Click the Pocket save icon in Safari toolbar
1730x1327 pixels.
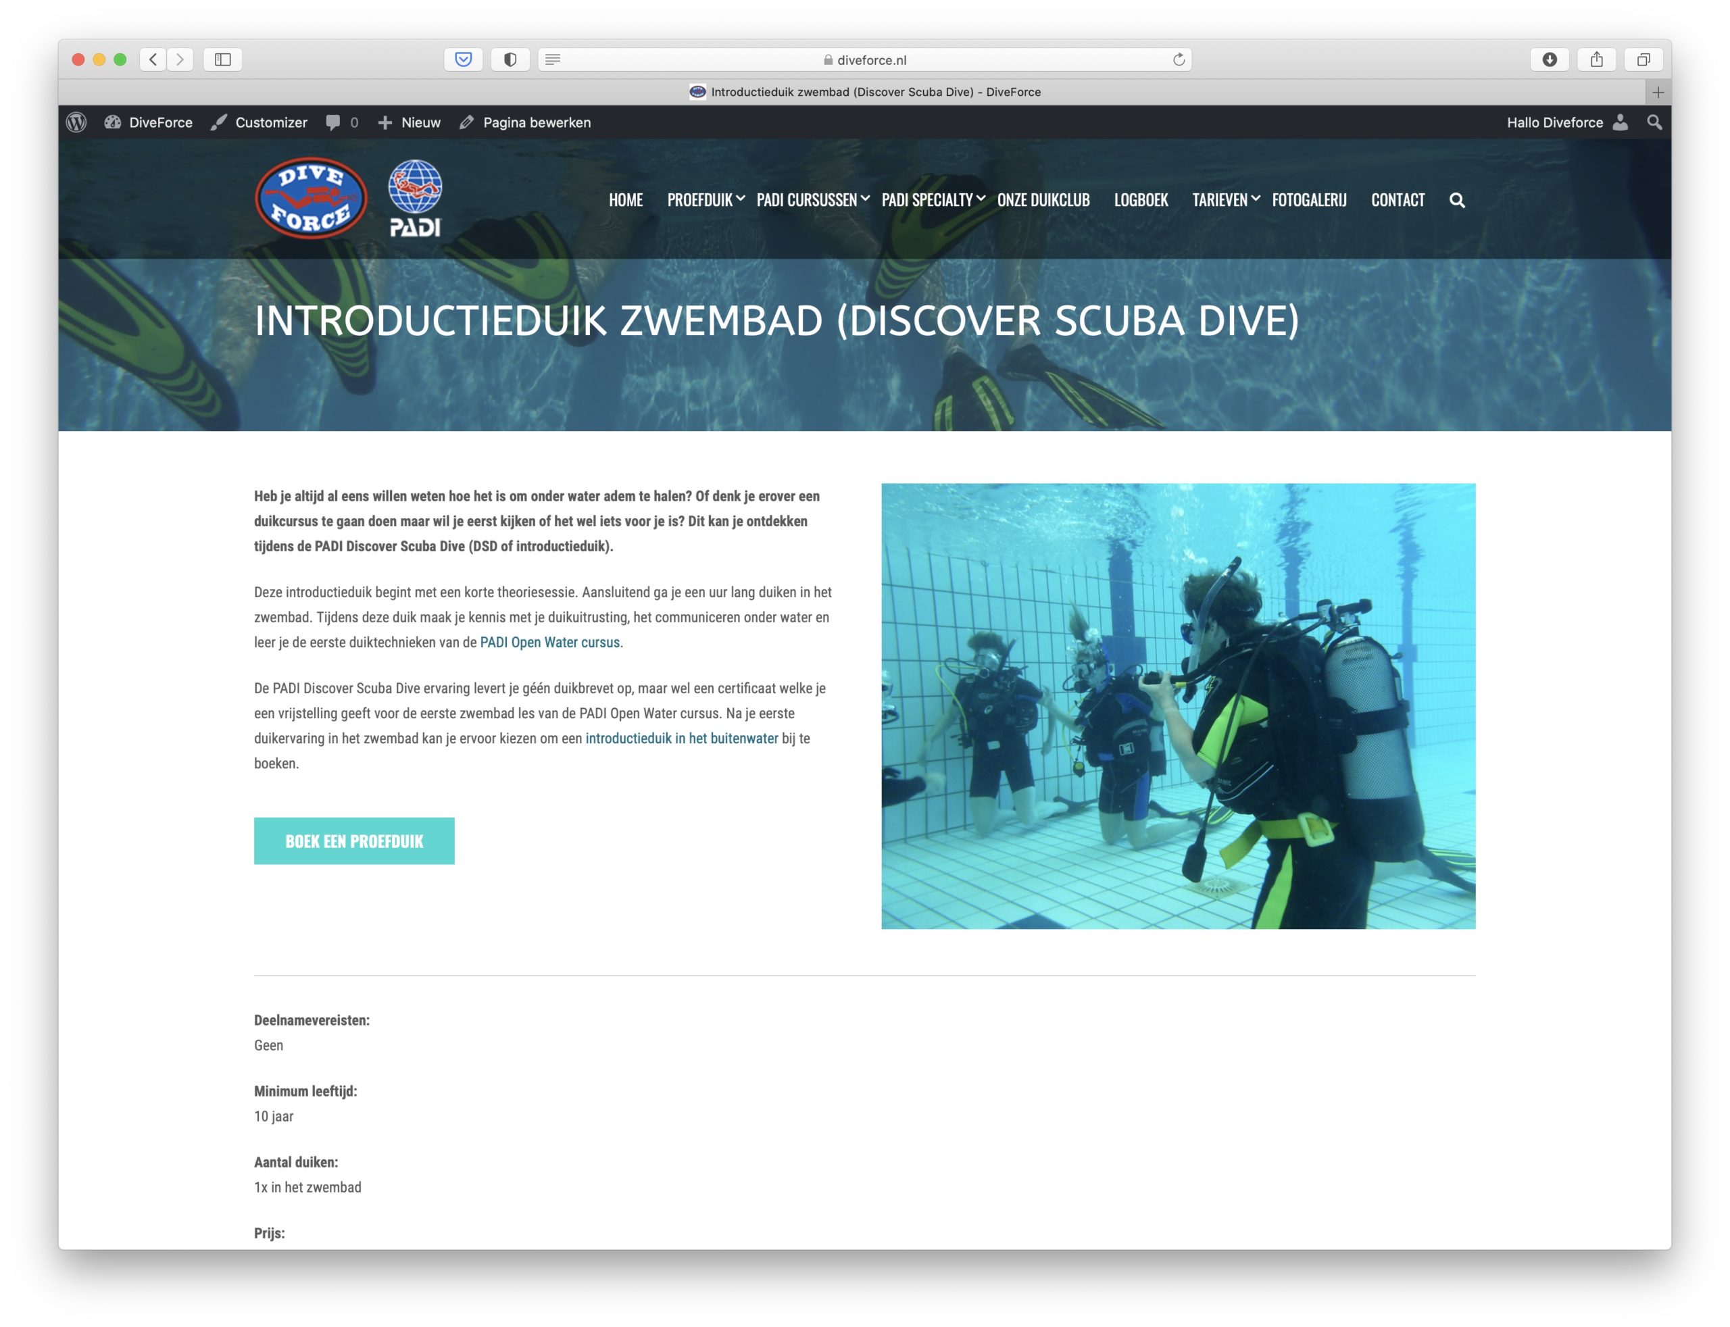pos(464,59)
